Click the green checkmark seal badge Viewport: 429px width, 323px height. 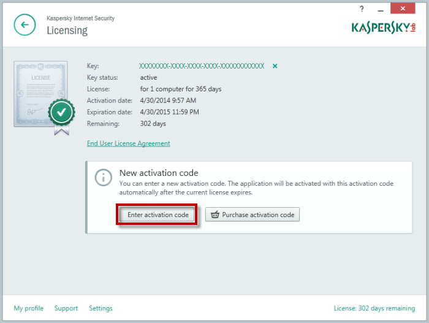tap(61, 112)
